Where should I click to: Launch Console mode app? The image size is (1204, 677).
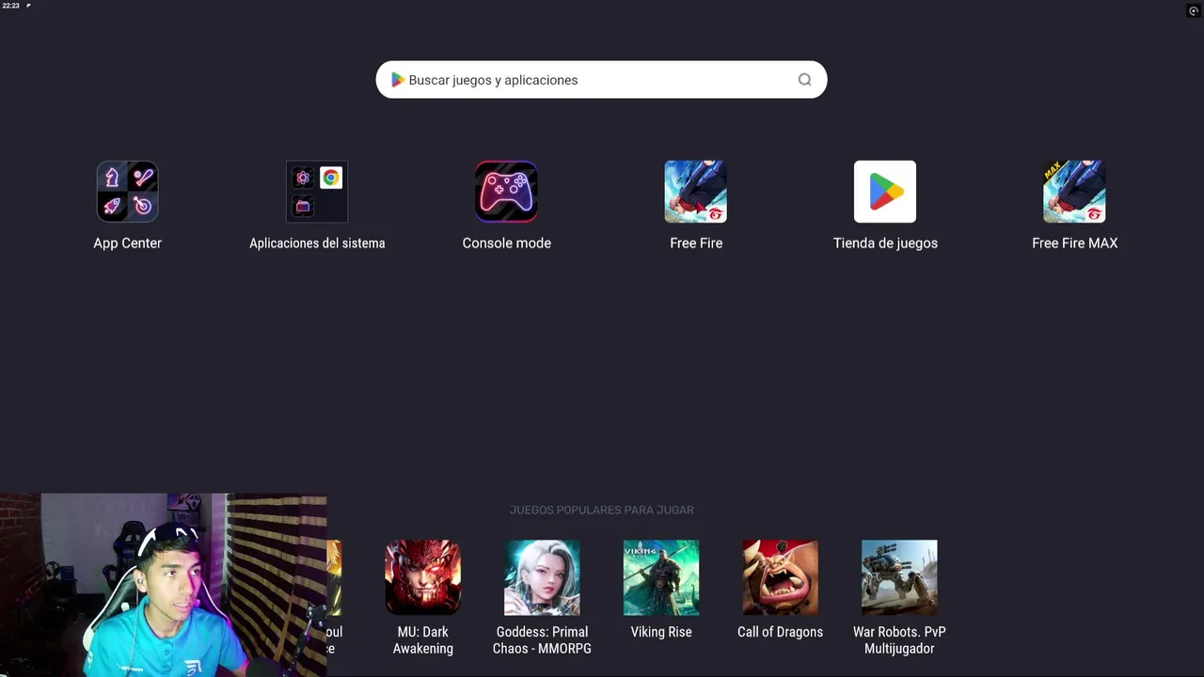pos(506,192)
